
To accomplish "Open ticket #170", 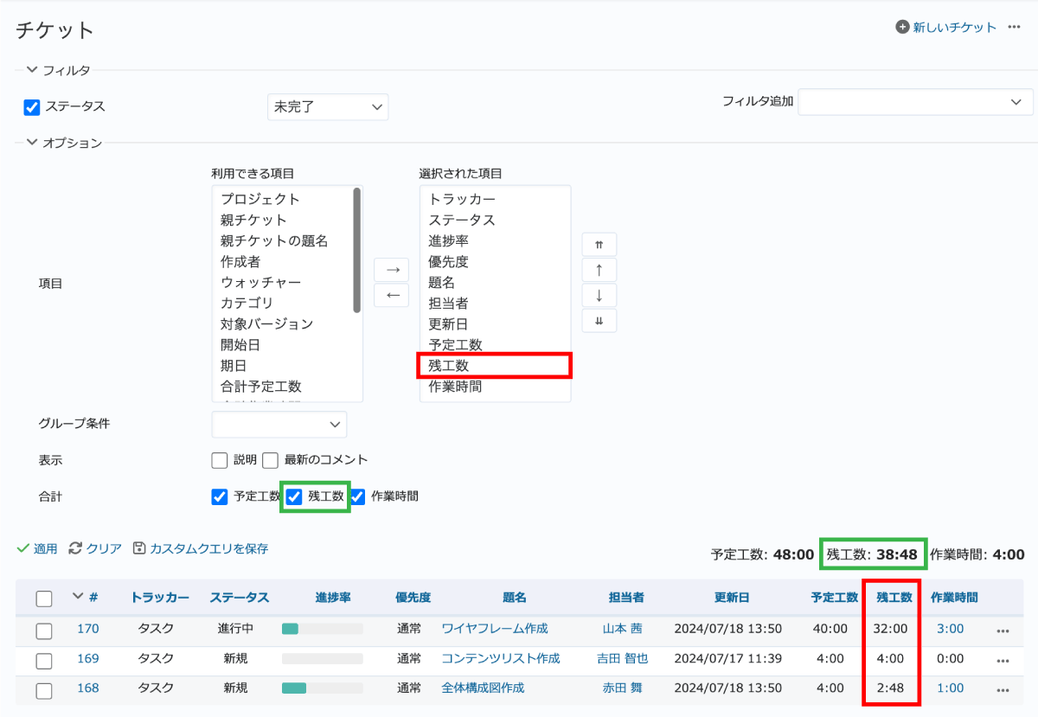I will click(88, 631).
